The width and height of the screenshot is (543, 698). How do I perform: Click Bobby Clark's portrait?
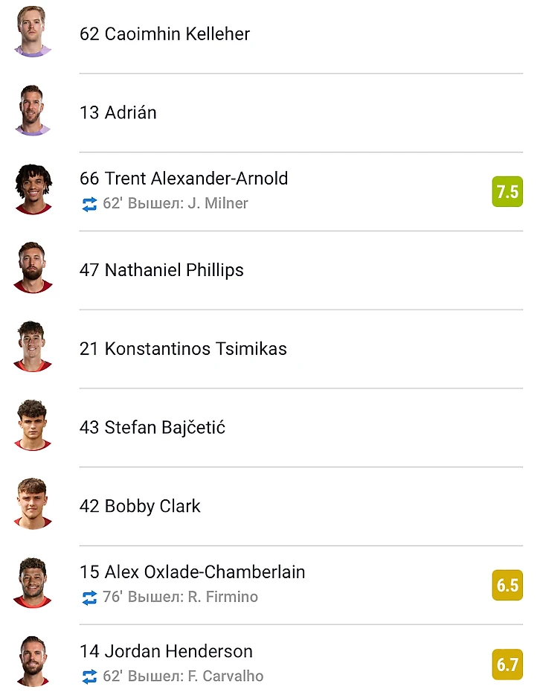click(x=33, y=504)
